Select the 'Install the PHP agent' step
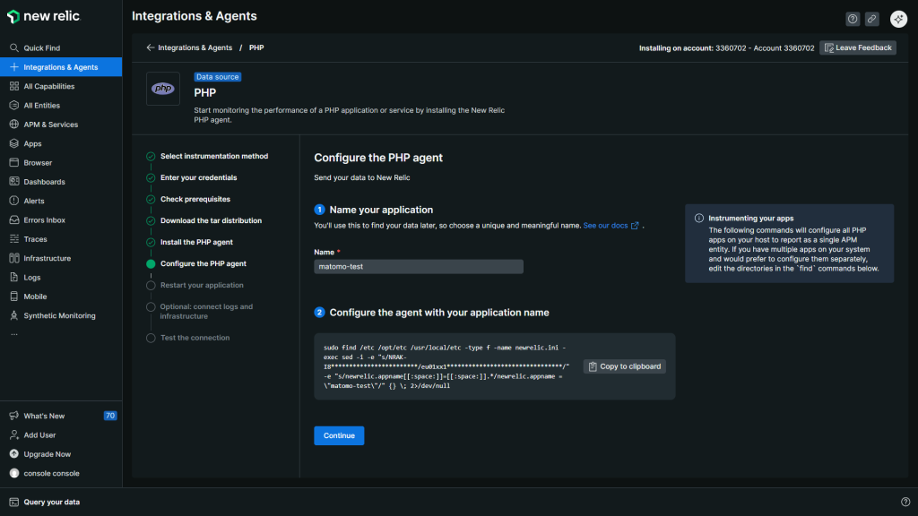Screen dimensions: 918x516 pos(196,242)
